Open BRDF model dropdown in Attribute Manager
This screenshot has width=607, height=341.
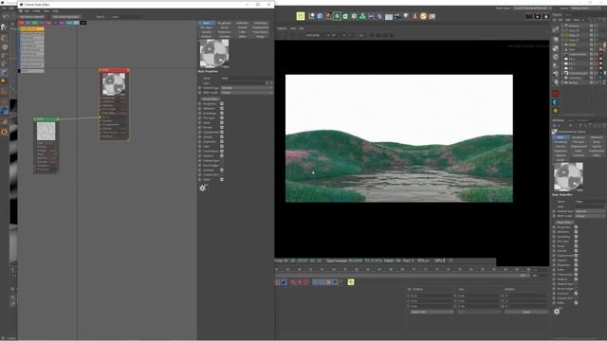(590, 216)
